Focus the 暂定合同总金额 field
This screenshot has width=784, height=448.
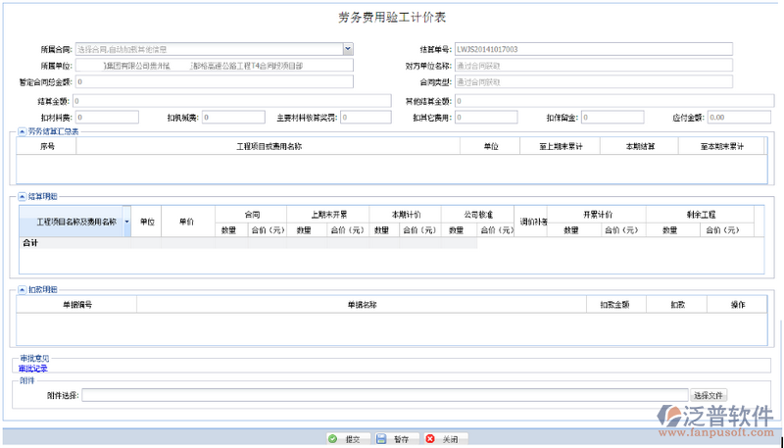[213, 82]
